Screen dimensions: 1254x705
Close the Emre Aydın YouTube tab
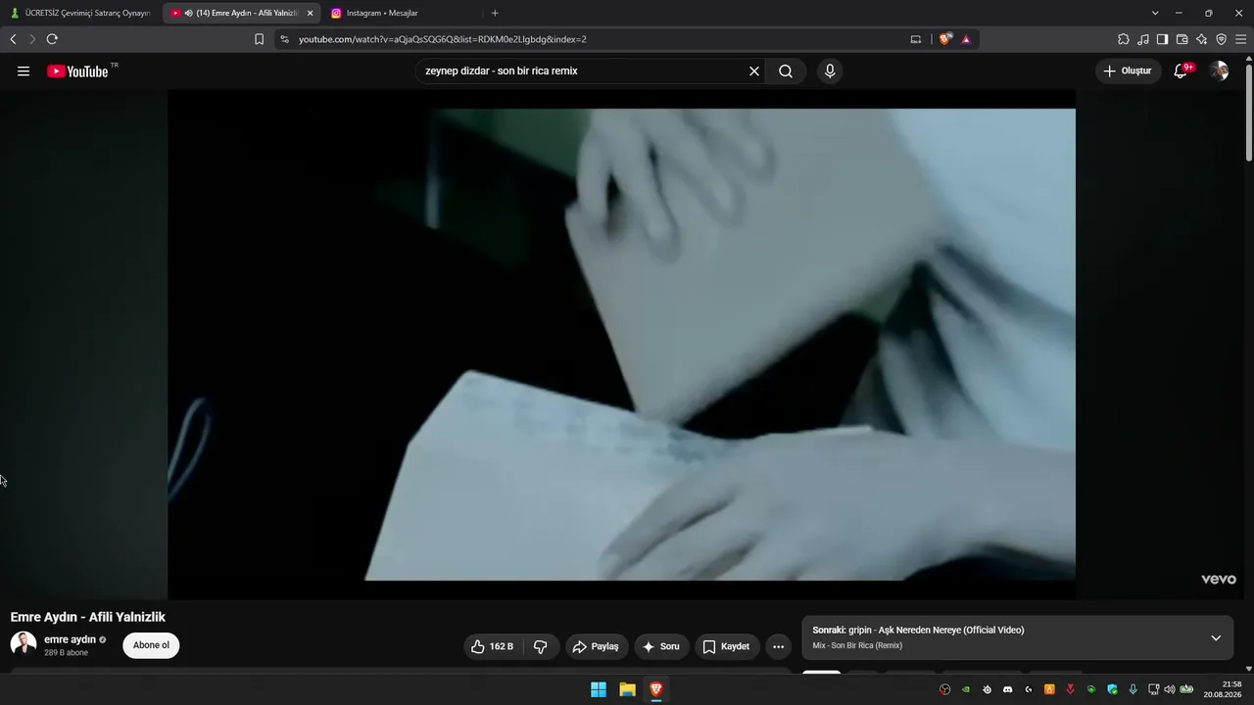pos(311,13)
